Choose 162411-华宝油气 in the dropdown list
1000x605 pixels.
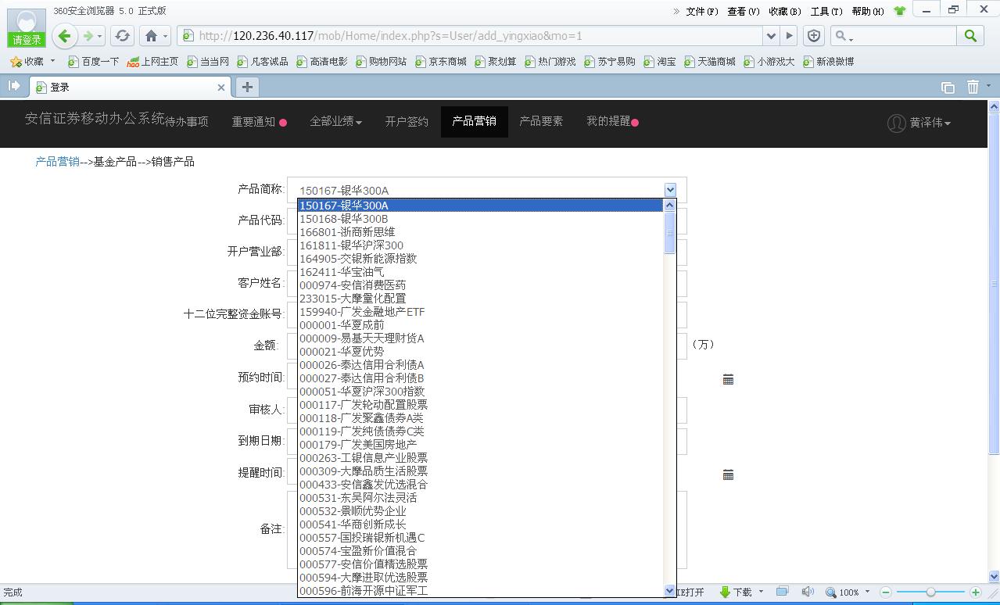[480, 272]
